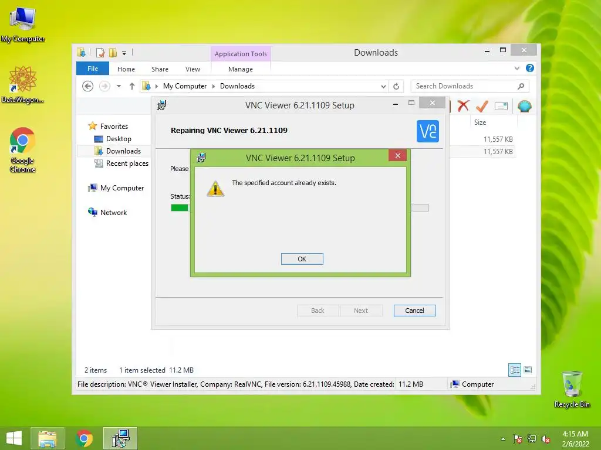Click the new folder quick access icon

click(x=113, y=53)
